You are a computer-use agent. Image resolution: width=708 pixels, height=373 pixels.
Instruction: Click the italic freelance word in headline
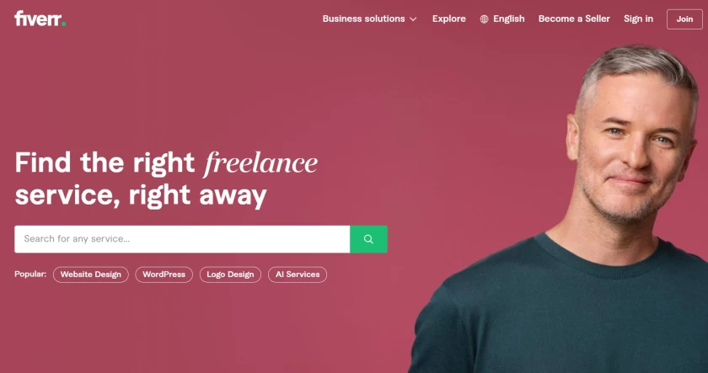click(260, 163)
